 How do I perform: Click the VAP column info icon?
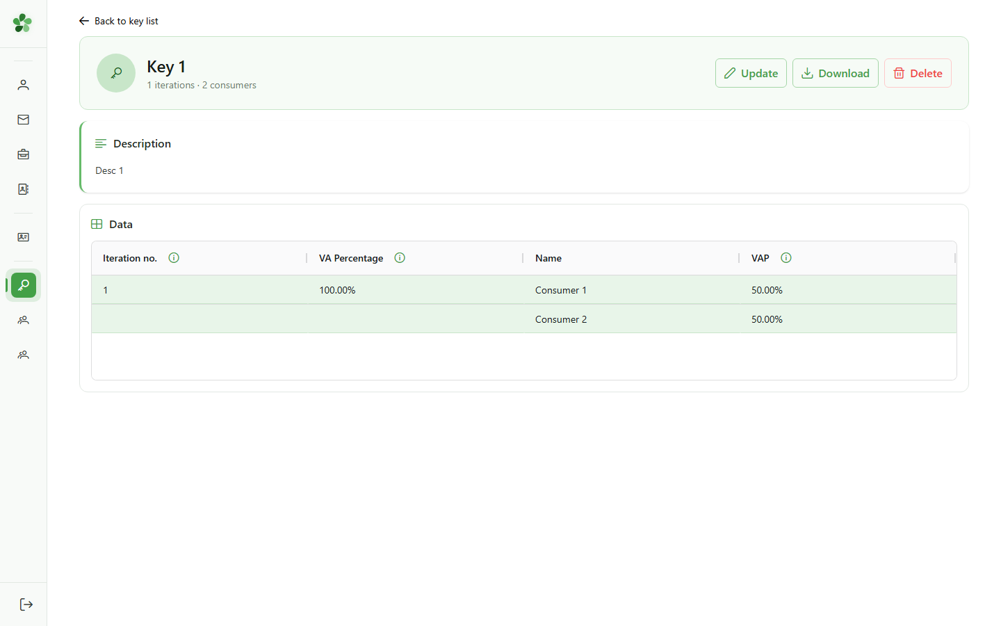(x=786, y=258)
